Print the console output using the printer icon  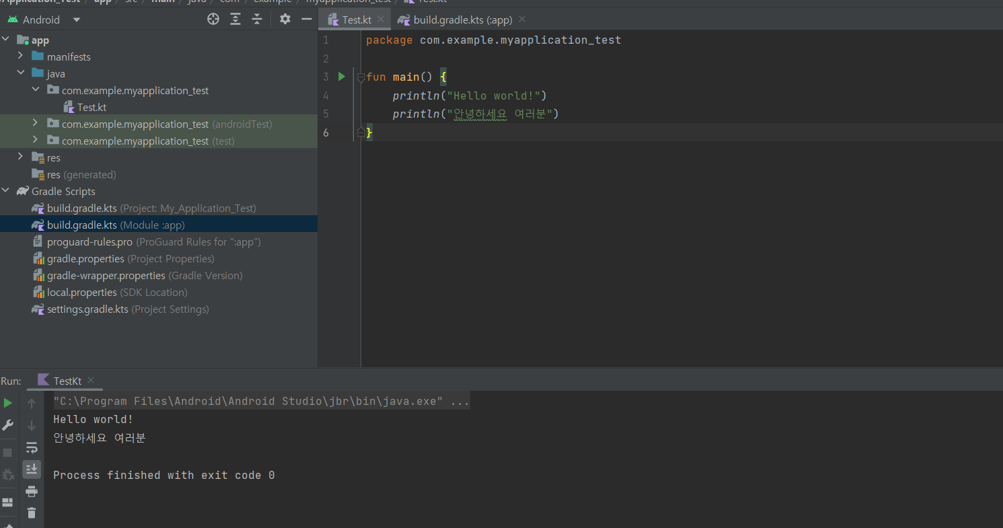32,491
